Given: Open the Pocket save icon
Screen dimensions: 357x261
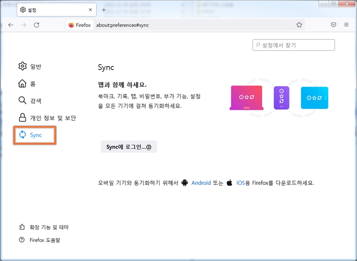Looking at the screenshot, I should coord(333,25).
